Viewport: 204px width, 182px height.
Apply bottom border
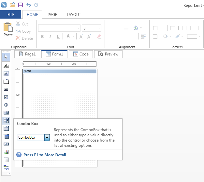pos(188,28)
